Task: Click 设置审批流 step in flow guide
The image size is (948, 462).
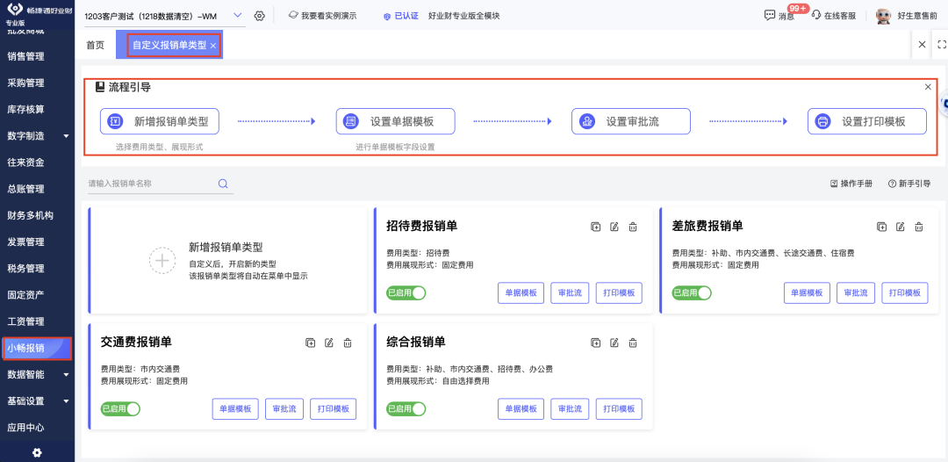Action: point(630,121)
